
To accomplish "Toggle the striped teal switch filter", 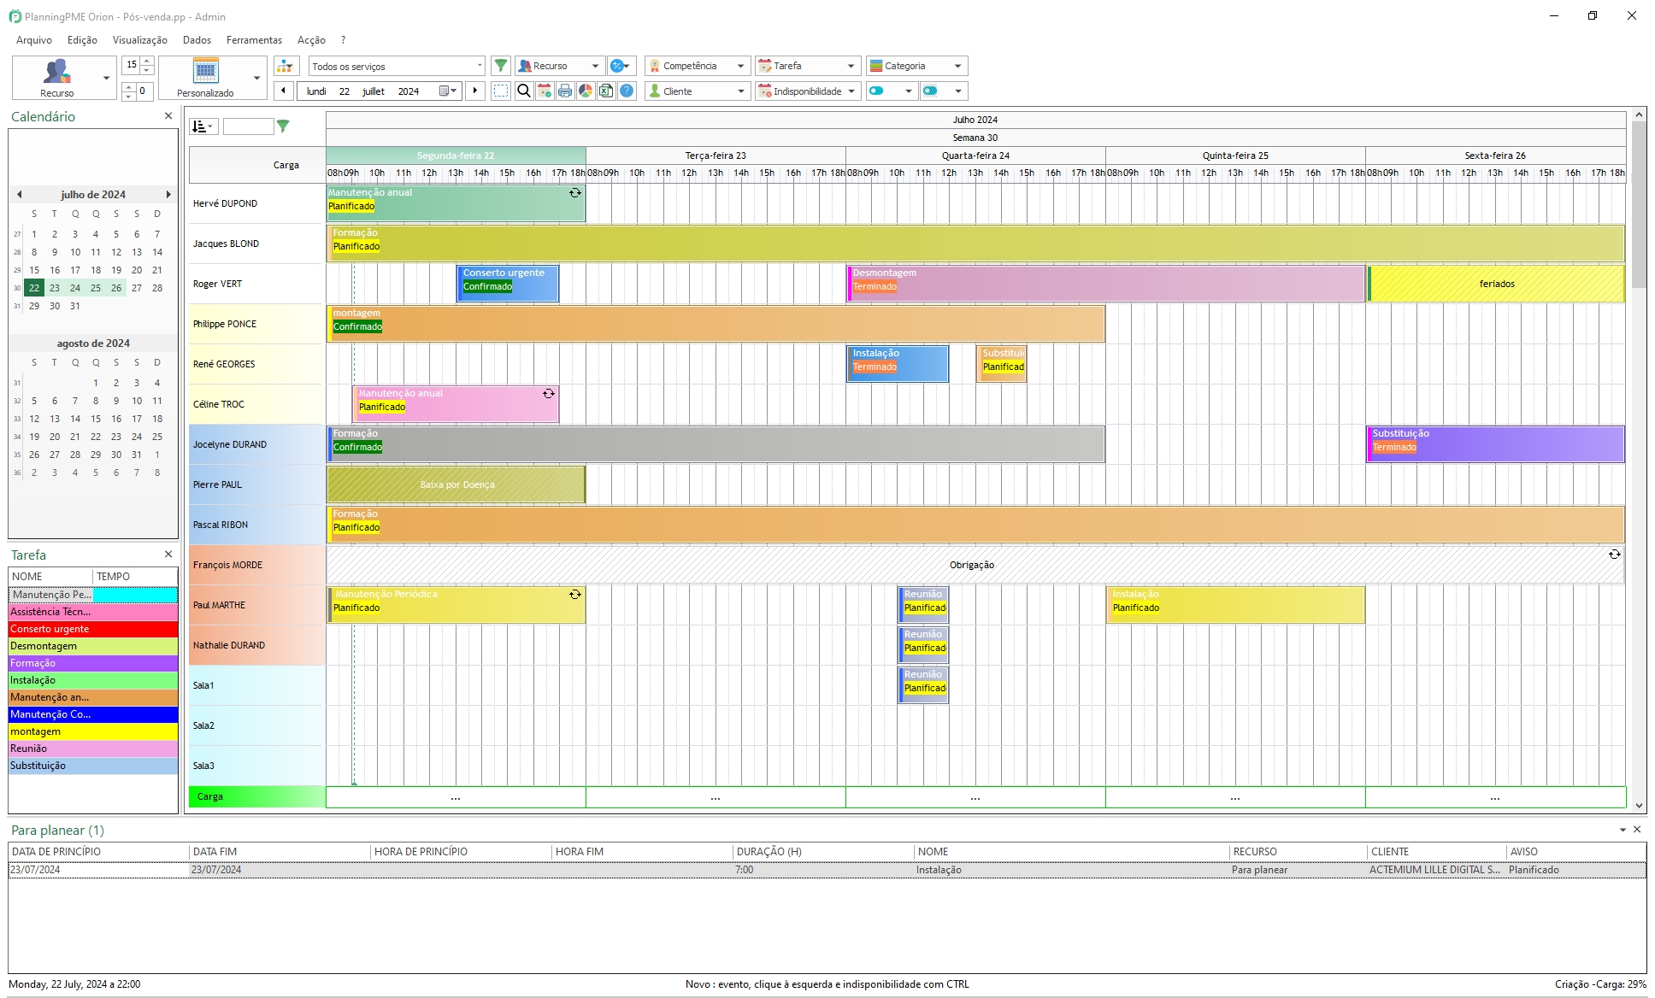I will [931, 91].
